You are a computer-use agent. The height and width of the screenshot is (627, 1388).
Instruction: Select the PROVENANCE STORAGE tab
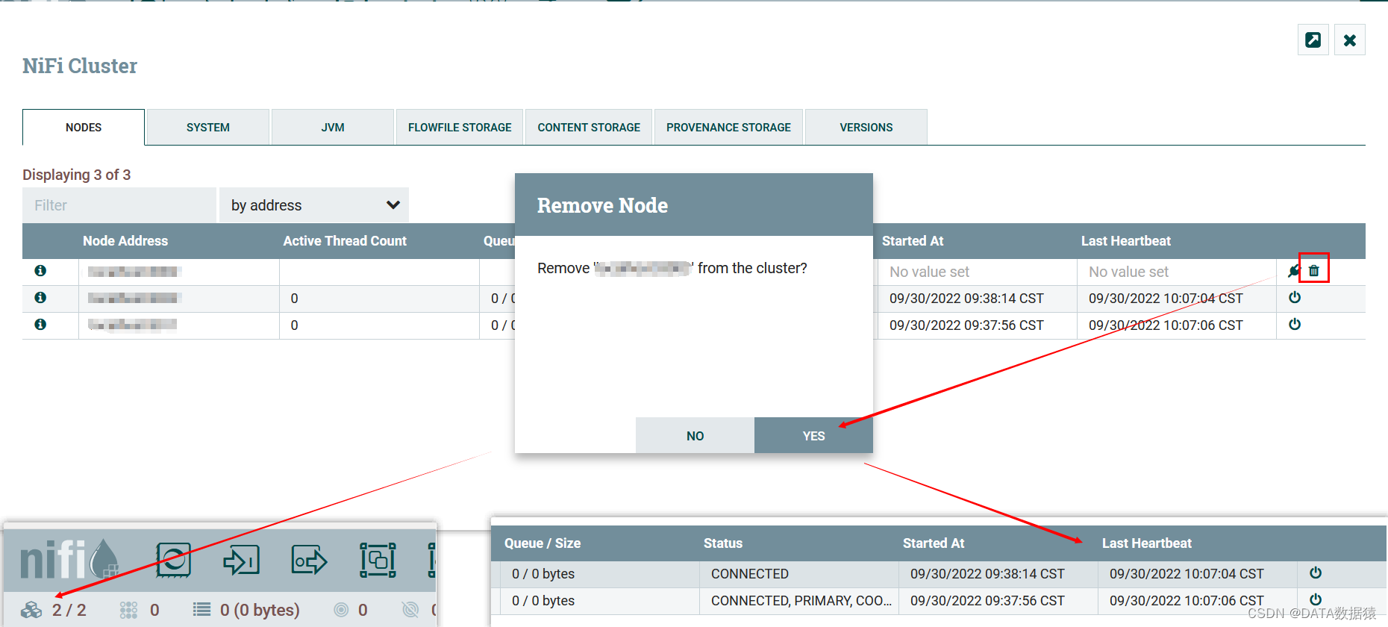728,128
